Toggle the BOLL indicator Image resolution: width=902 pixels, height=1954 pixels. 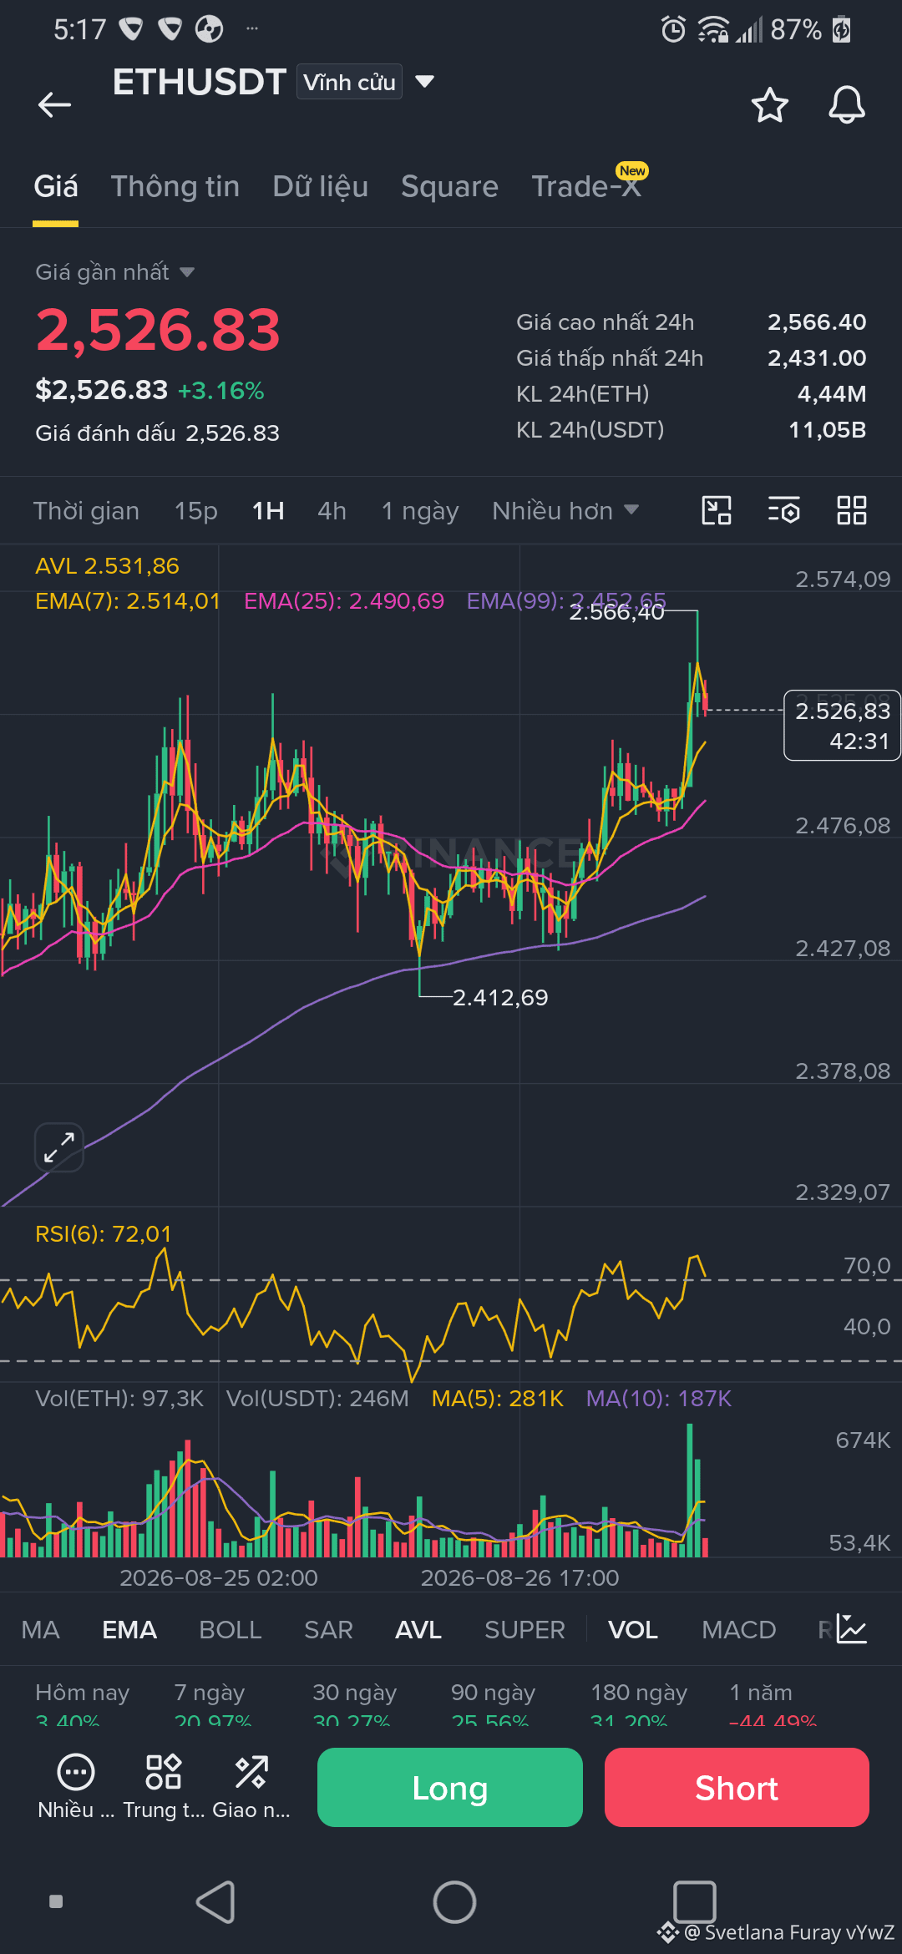tap(231, 1629)
